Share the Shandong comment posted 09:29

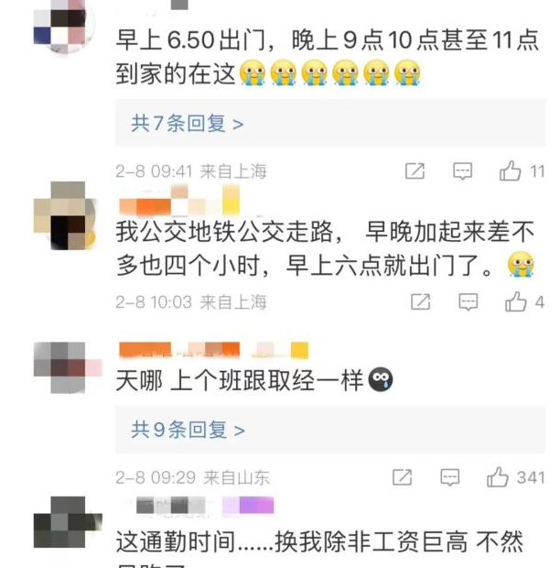point(403,477)
